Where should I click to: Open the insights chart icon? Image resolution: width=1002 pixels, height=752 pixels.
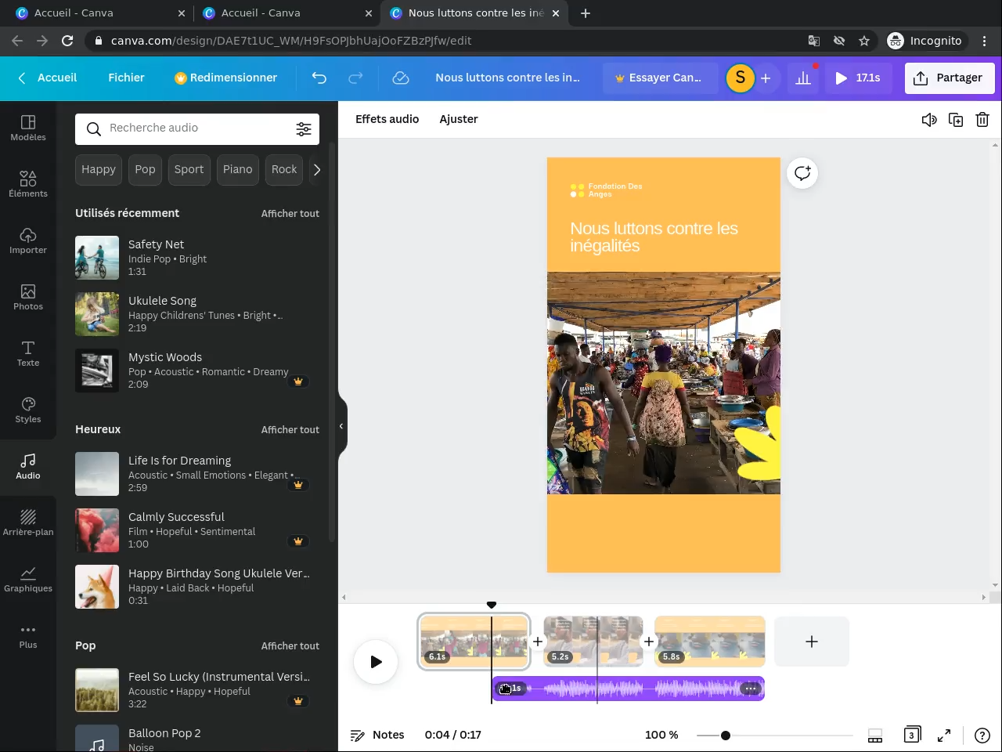(803, 78)
